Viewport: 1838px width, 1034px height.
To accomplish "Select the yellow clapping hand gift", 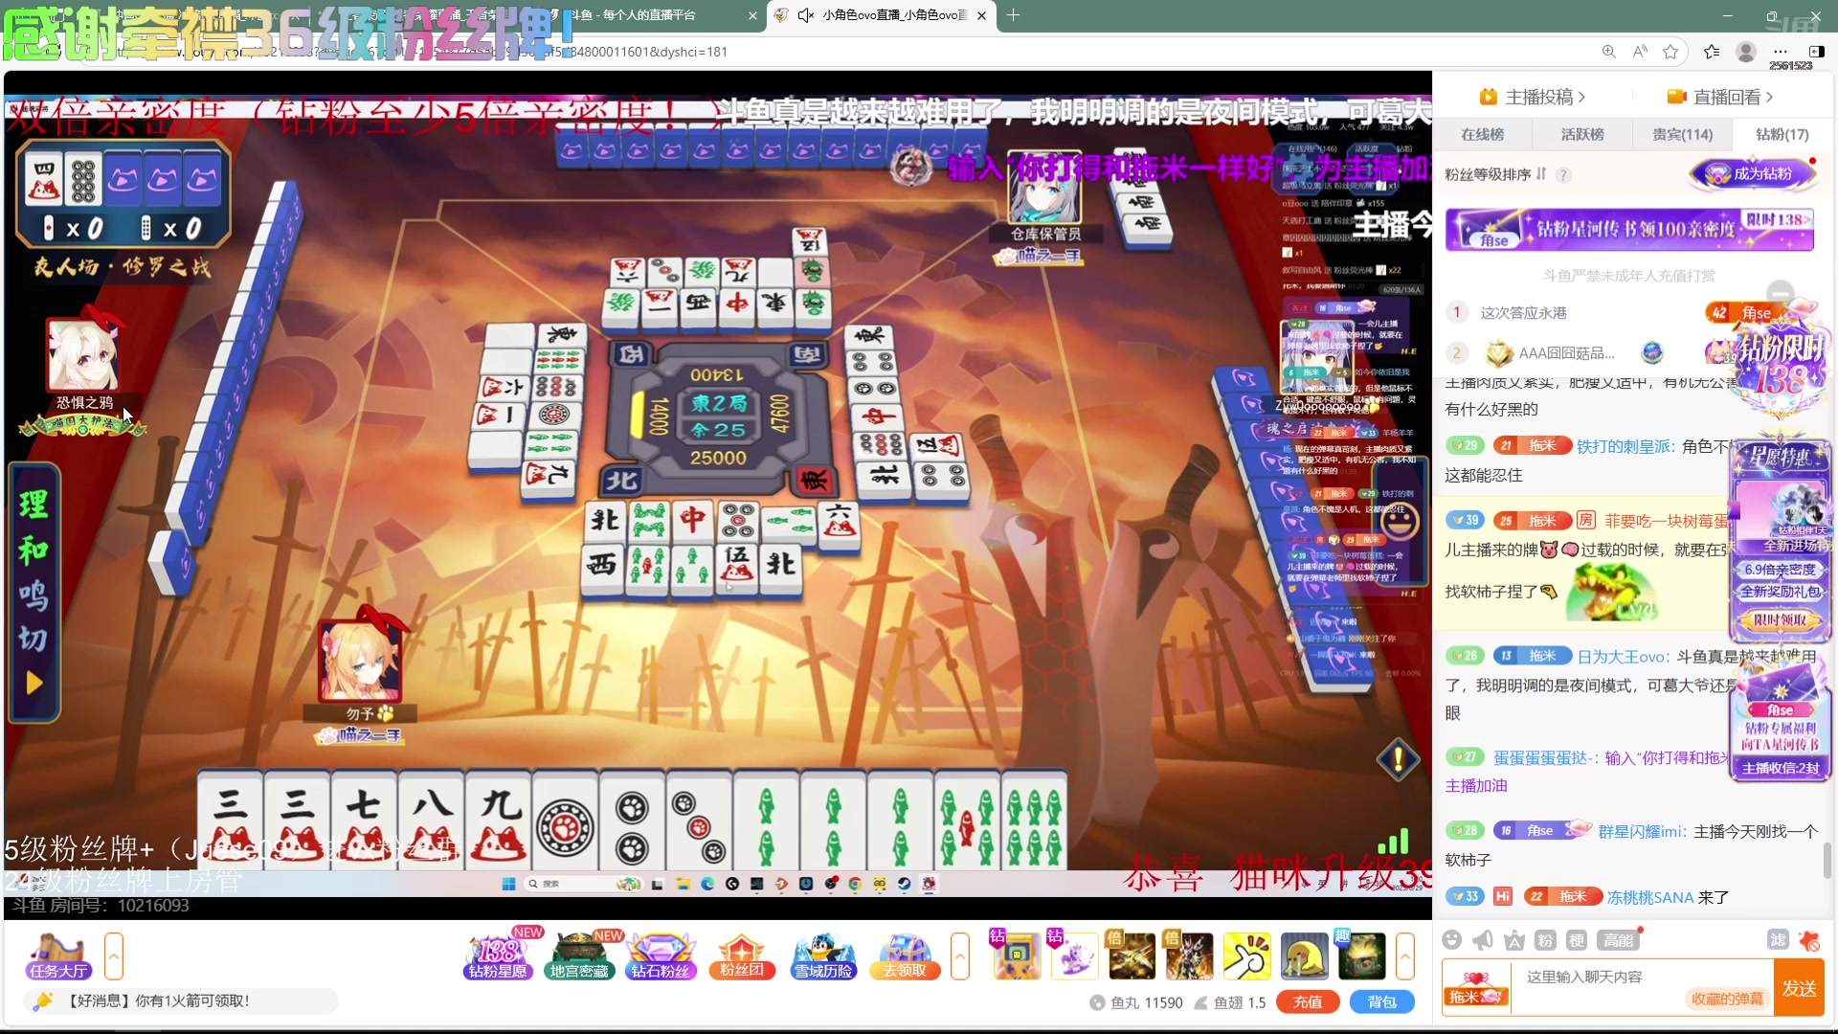I will [x=1246, y=955].
